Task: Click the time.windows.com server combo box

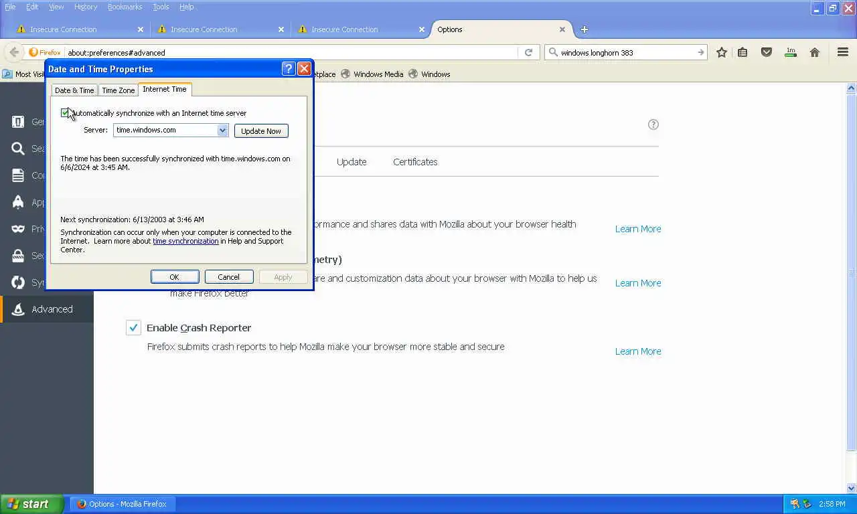Action: click(171, 131)
